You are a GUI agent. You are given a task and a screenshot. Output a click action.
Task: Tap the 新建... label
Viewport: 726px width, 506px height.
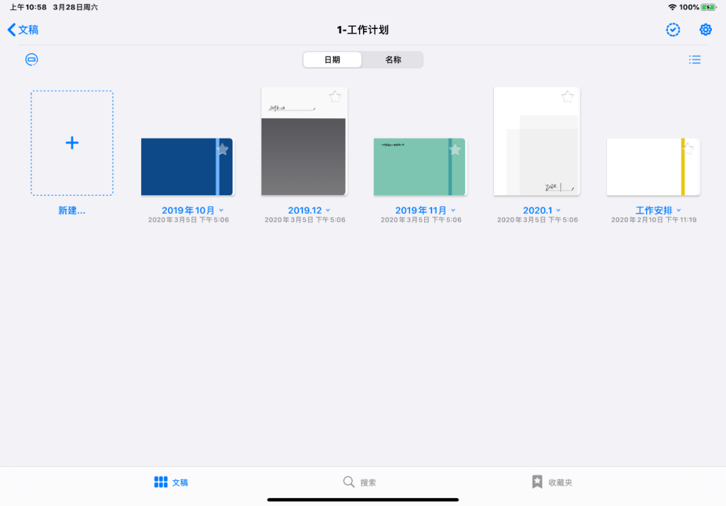pos(72,210)
